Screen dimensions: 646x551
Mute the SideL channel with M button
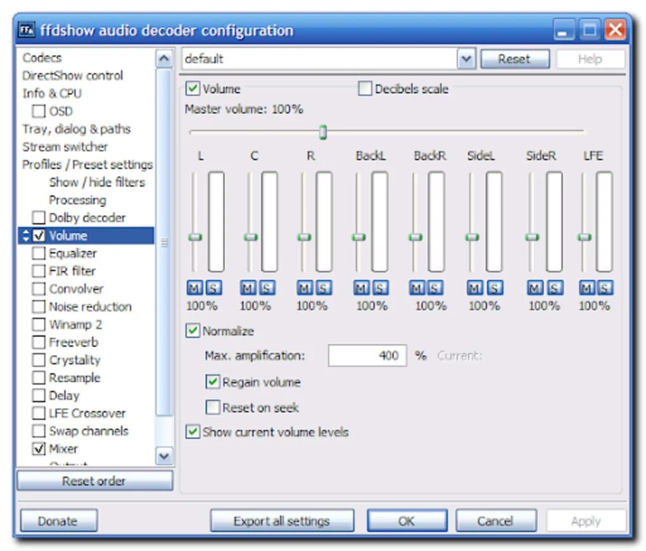(474, 288)
